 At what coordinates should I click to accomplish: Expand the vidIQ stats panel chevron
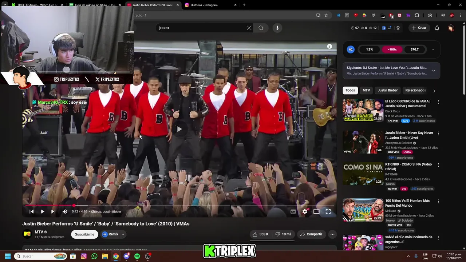click(433, 49)
